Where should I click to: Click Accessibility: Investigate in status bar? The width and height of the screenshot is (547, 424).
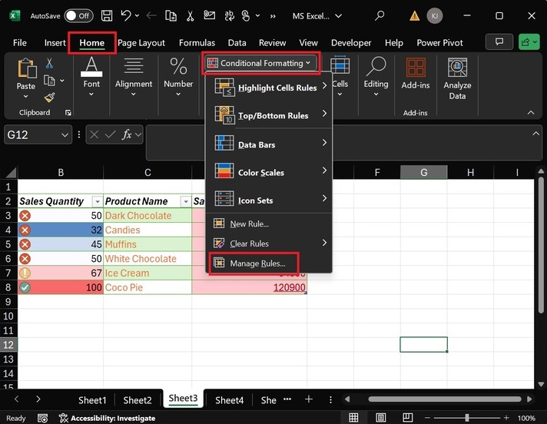pyautogui.click(x=106, y=419)
